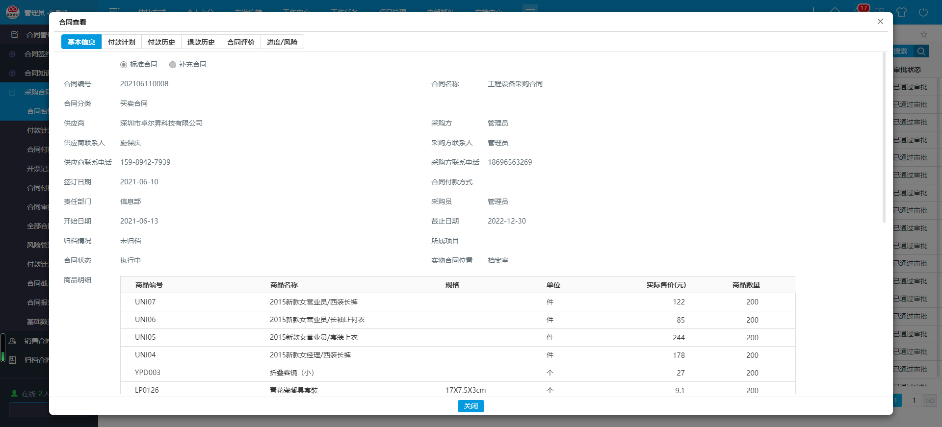Click the power/logout icon
942x427 pixels.
pos(923,12)
